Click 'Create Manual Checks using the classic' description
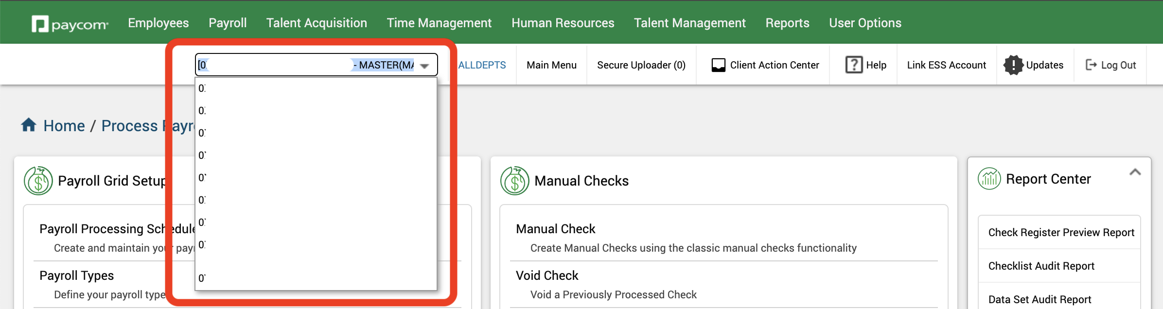1163x309 pixels. pos(693,248)
